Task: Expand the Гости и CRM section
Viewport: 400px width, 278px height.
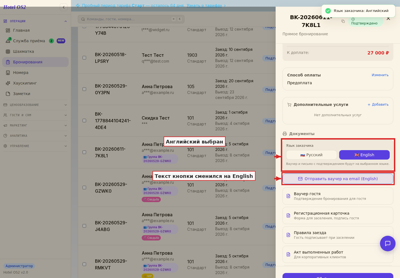Action: (35, 115)
